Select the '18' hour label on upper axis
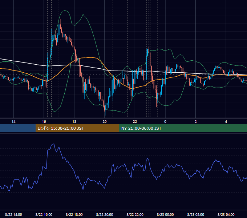 click(x=74, y=122)
